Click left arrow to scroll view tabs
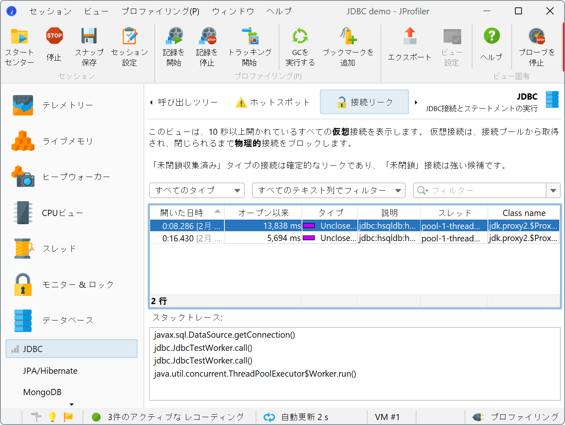The height and width of the screenshot is (425, 565). (151, 102)
